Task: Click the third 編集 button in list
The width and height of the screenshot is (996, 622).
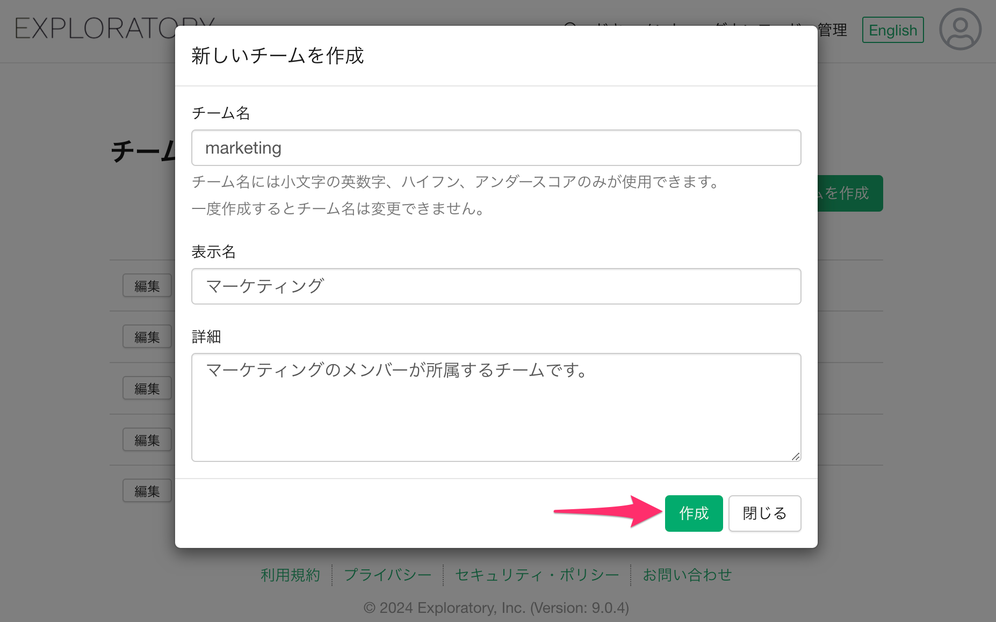Action: 147,388
